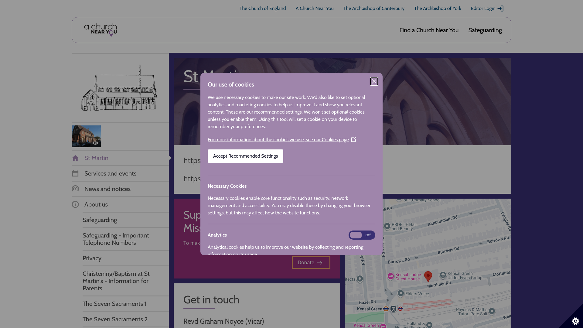Click Kensal Green Under Fives Group marker

(443, 275)
